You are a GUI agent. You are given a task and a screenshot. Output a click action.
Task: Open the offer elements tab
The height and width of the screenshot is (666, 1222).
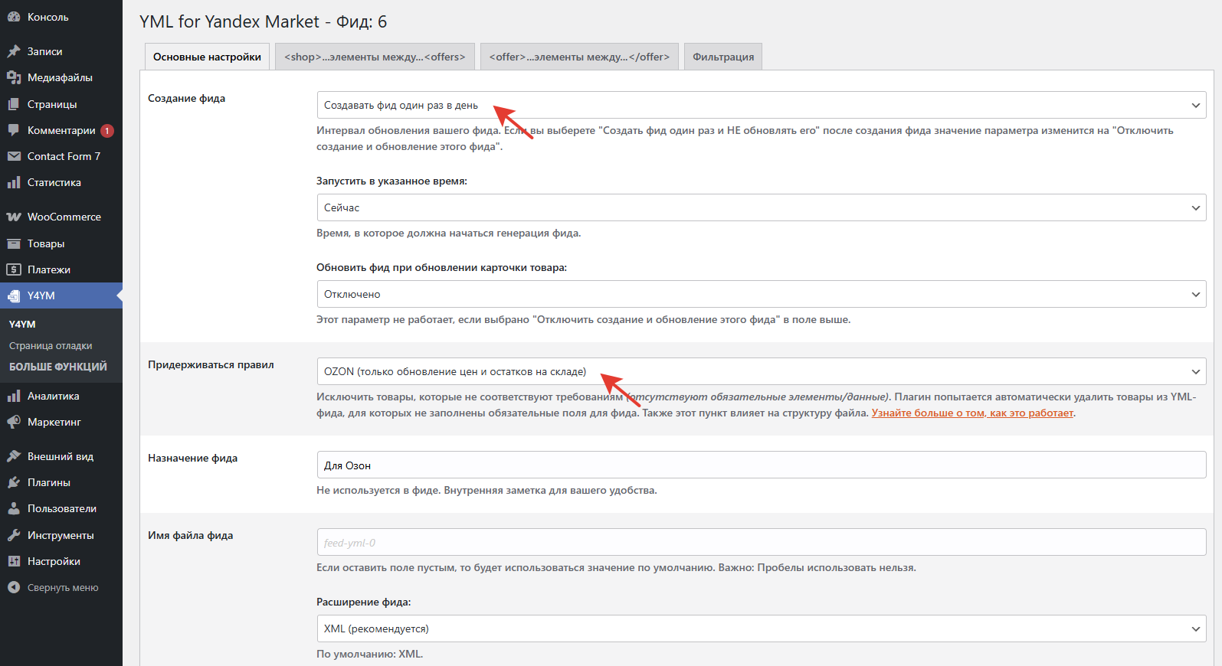[579, 57]
